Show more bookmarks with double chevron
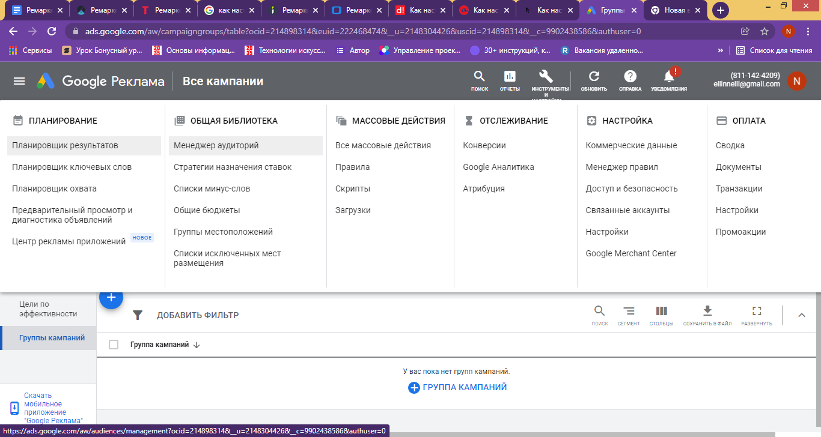Screen dimensions: 821x437 720,50
